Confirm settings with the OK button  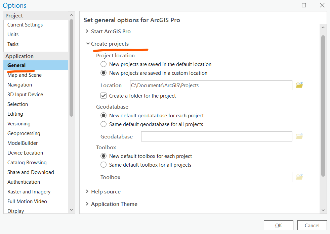pyautogui.click(x=278, y=225)
